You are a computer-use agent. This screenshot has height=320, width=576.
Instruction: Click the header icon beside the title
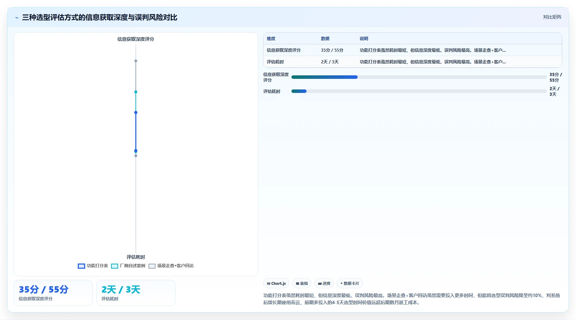click(17, 18)
